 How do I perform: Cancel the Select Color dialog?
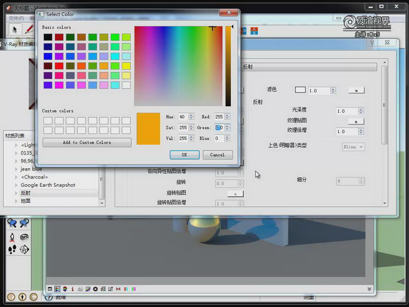(217, 155)
